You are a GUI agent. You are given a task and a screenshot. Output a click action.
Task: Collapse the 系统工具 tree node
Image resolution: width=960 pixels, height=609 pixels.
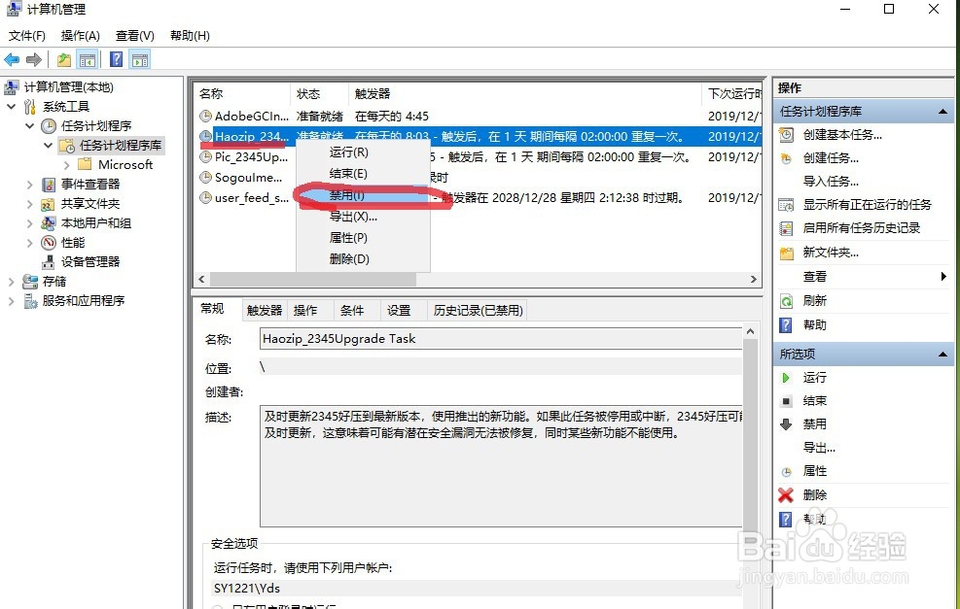pos(11,107)
